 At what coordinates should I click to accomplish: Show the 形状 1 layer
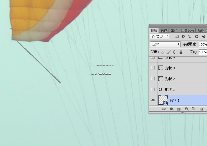click(x=153, y=89)
